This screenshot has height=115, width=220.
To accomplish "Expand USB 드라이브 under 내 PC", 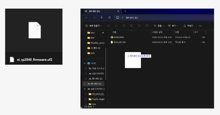I will pos(86,73).
